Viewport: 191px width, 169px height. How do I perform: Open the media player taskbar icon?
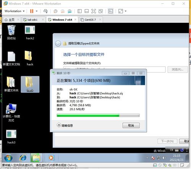click(51, 158)
